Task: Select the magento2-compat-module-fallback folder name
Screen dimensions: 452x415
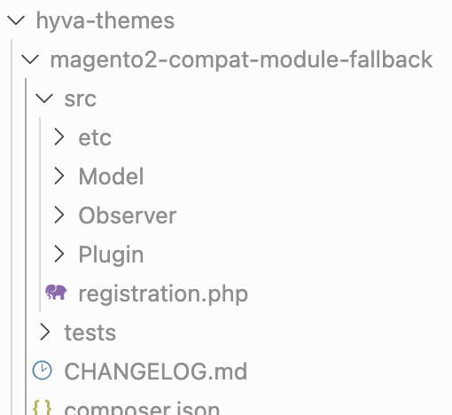Action: (x=241, y=59)
